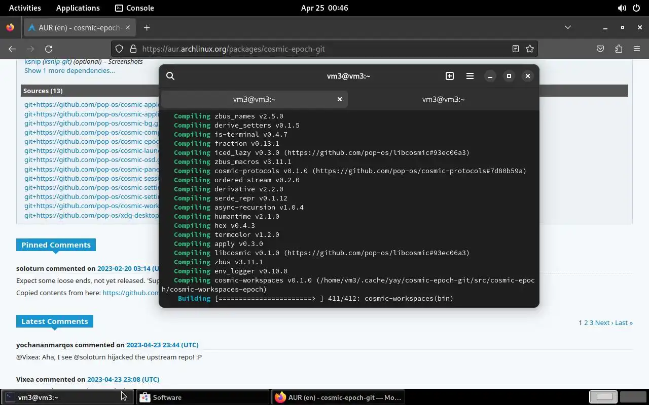Select the AUR (en) browser tab
This screenshot has width=649, height=405.
(x=79, y=28)
